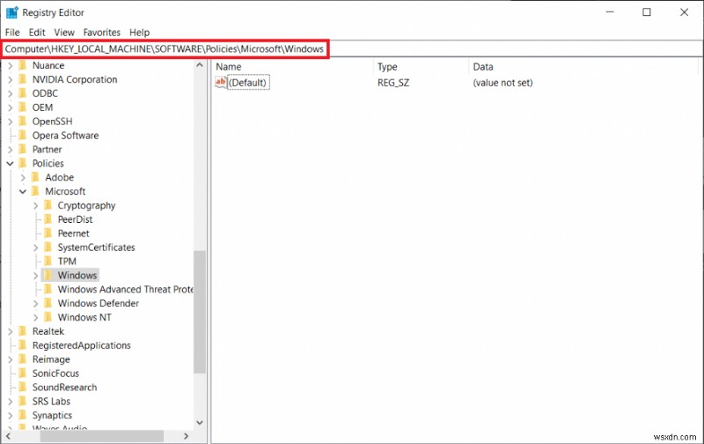Open the Help menu
This screenshot has width=704, height=444.
tap(139, 33)
